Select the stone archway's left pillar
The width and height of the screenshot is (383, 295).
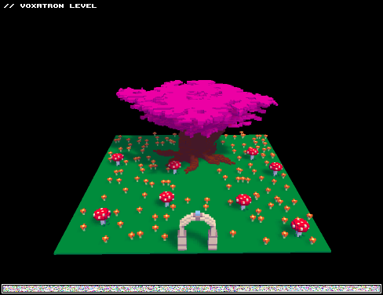click(x=182, y=237)
